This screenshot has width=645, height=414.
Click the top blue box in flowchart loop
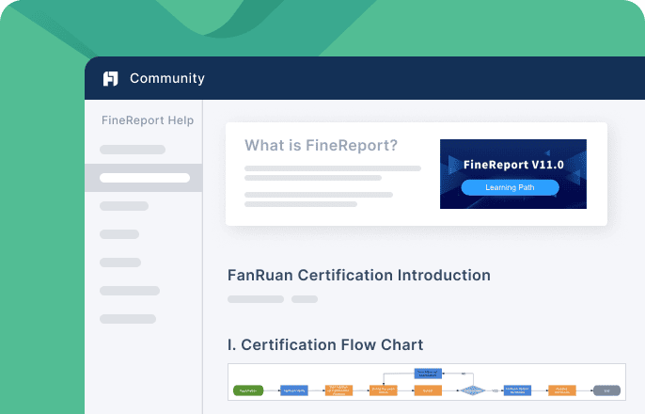(x=427, y=374)
